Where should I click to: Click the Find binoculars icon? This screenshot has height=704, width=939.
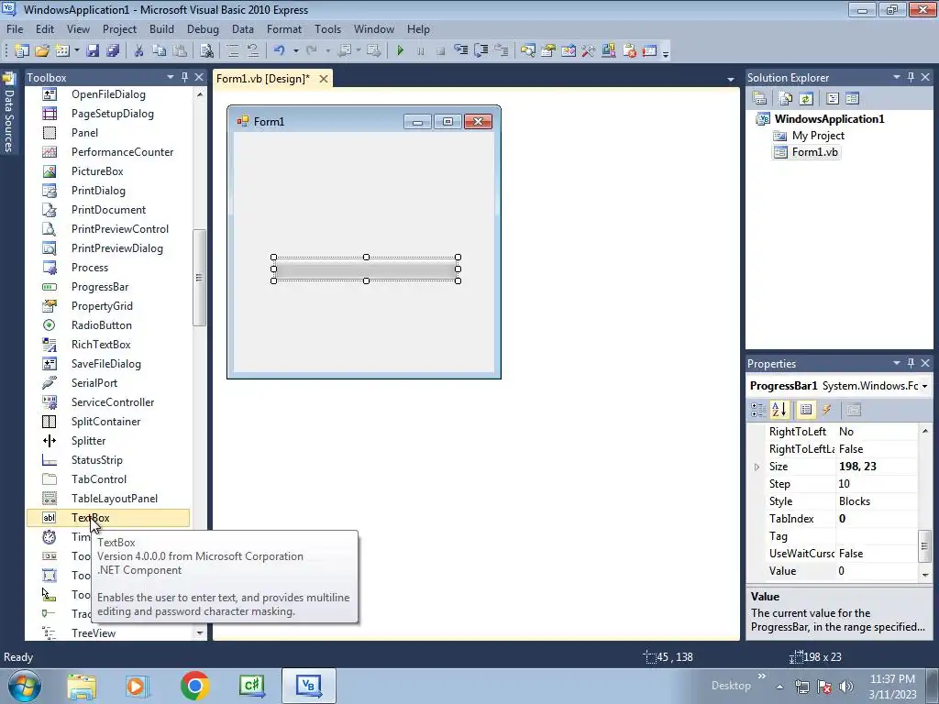[206, 51]
